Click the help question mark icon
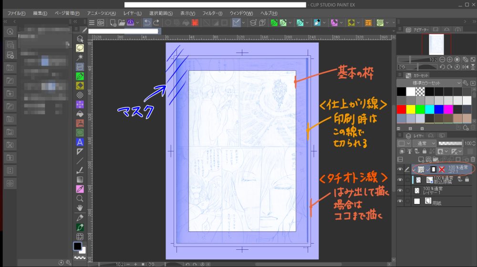 pos(262,22)
